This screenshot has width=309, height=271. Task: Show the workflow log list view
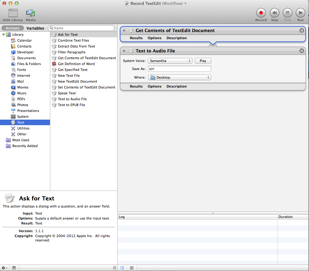pyautogui.click(x=122, y=268)
